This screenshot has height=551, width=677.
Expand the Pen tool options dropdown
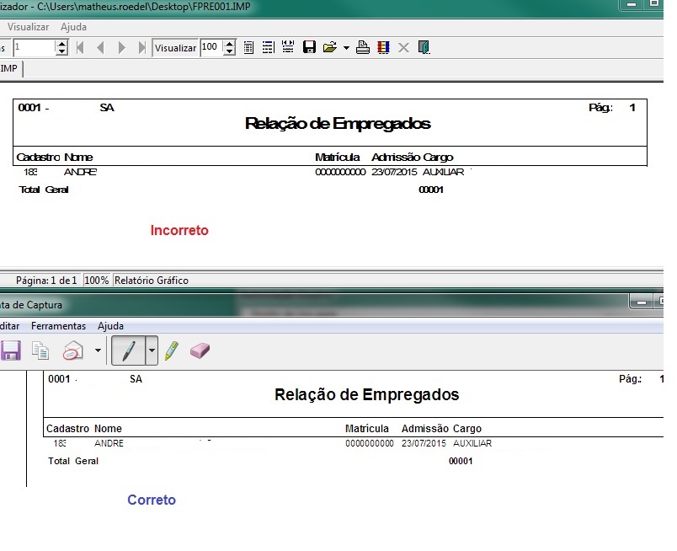(152, 350)
